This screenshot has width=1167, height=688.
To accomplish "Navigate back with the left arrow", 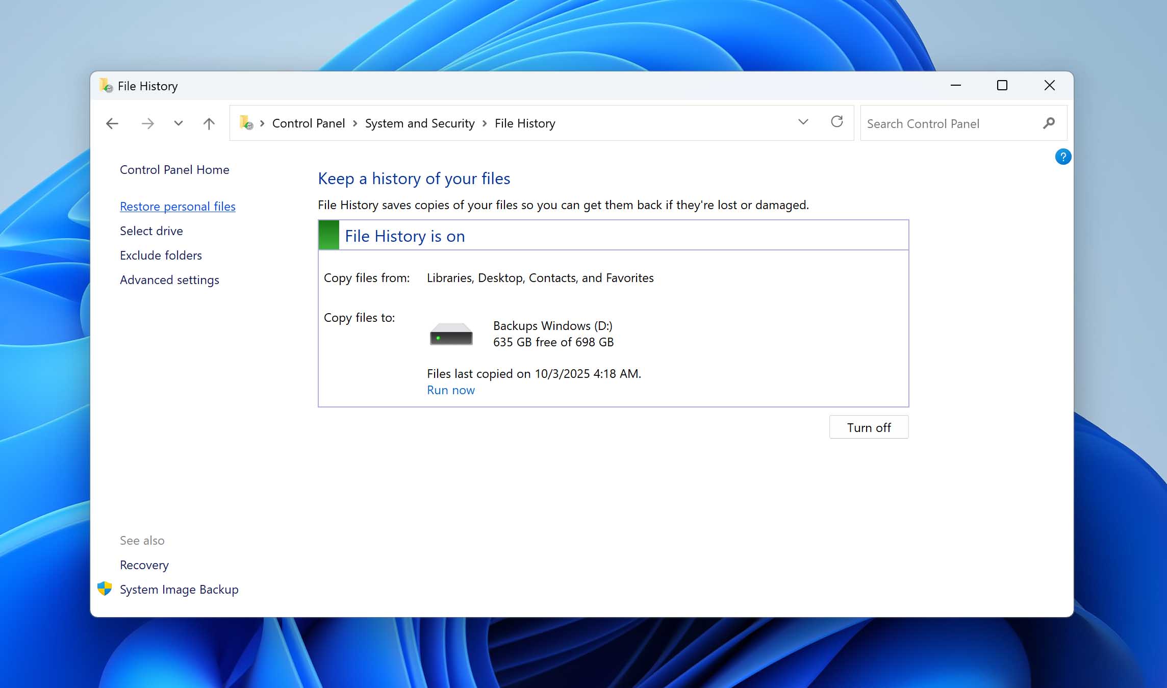I will click(x=112, y=123).
